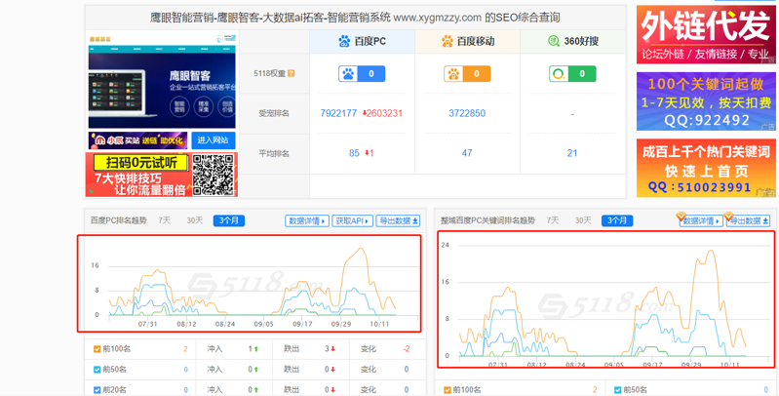Image resolution: width=779 pixels, height=396 pixels.
Task: Select 3个月 tab in 整域百度PC关键词排名趋势
Action: [617, 220]
